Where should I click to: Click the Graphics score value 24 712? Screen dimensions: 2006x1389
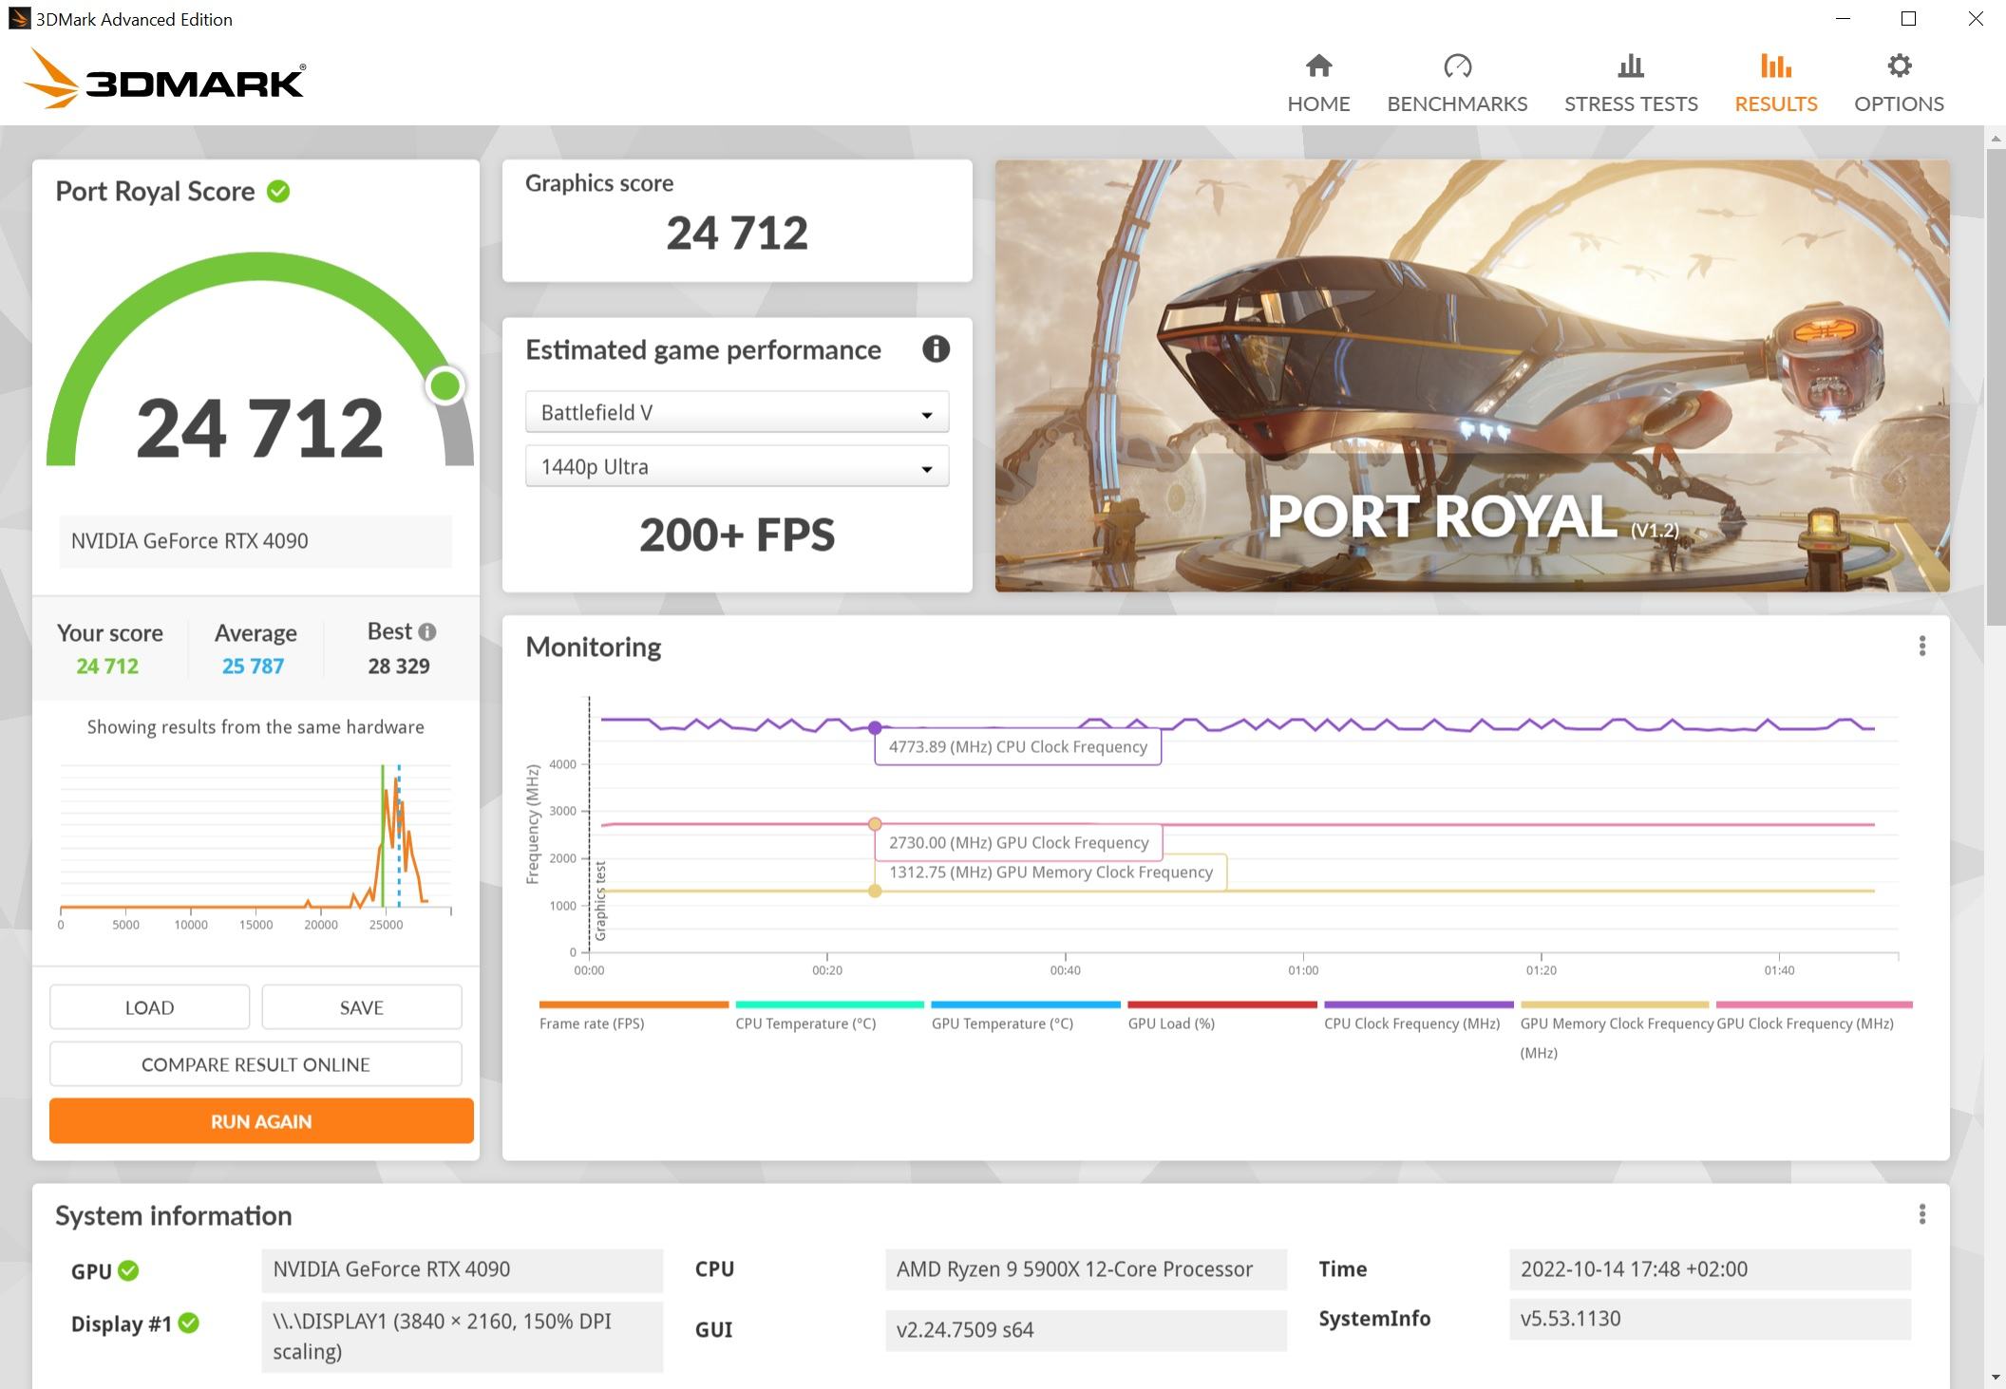point(737,234)
